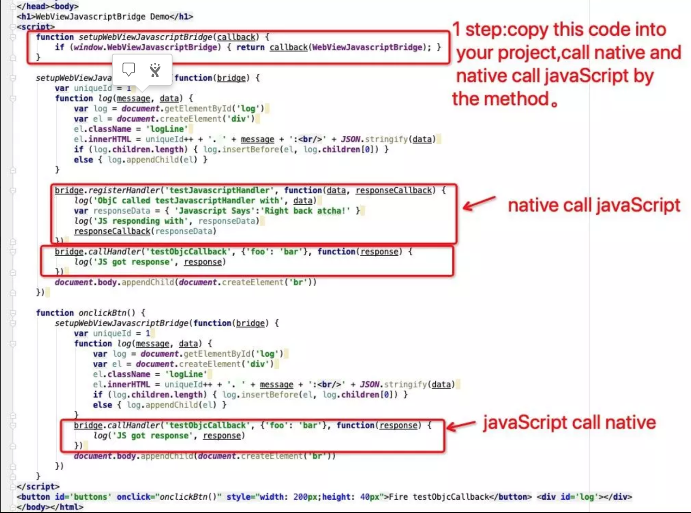Screen dimensions: 691x513
Task: Click 'var responseData' declaration
Action: pos(112,211)
